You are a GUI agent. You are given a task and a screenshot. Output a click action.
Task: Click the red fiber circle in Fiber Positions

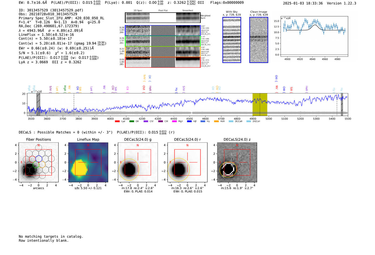coord(32,159)
